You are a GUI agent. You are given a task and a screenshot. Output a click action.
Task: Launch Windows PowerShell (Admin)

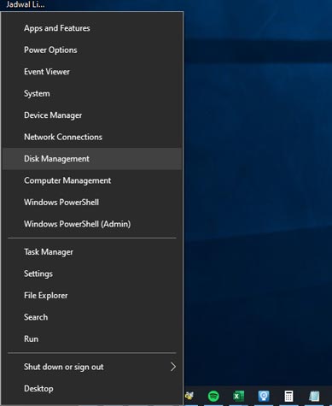tap(92, 224)
